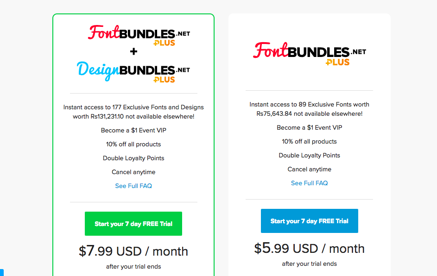Click the DesignBundles Plus logo
The image size is (437, 276).
pyautogui.click(x=133, y=72)
